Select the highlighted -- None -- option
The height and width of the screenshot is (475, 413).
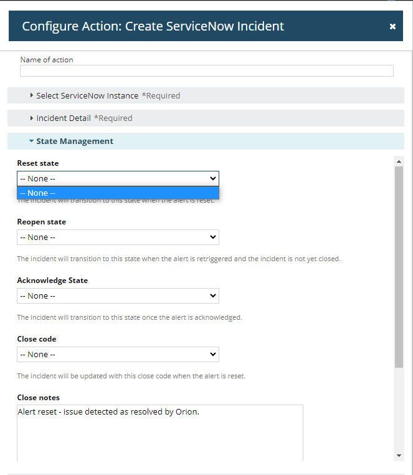click(x=118, y=193)
